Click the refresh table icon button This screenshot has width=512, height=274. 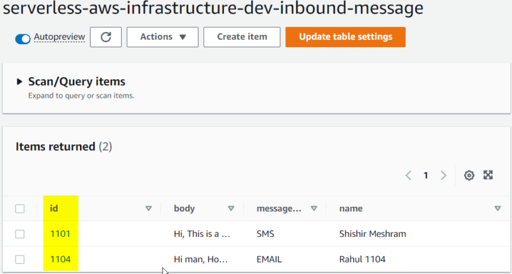coord(106,37)
